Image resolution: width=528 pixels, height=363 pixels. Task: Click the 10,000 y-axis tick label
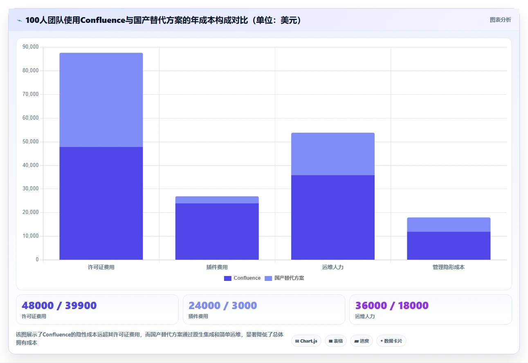(x=31, y=236)
